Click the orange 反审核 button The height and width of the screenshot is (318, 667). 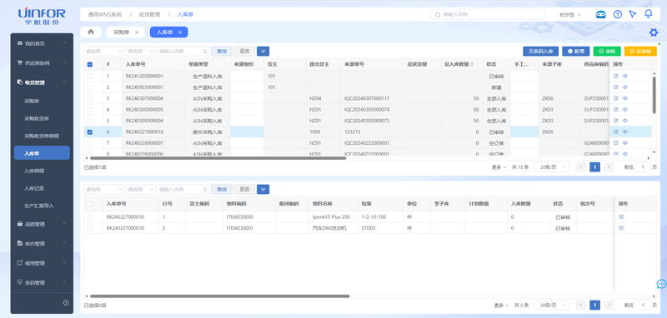640,52
